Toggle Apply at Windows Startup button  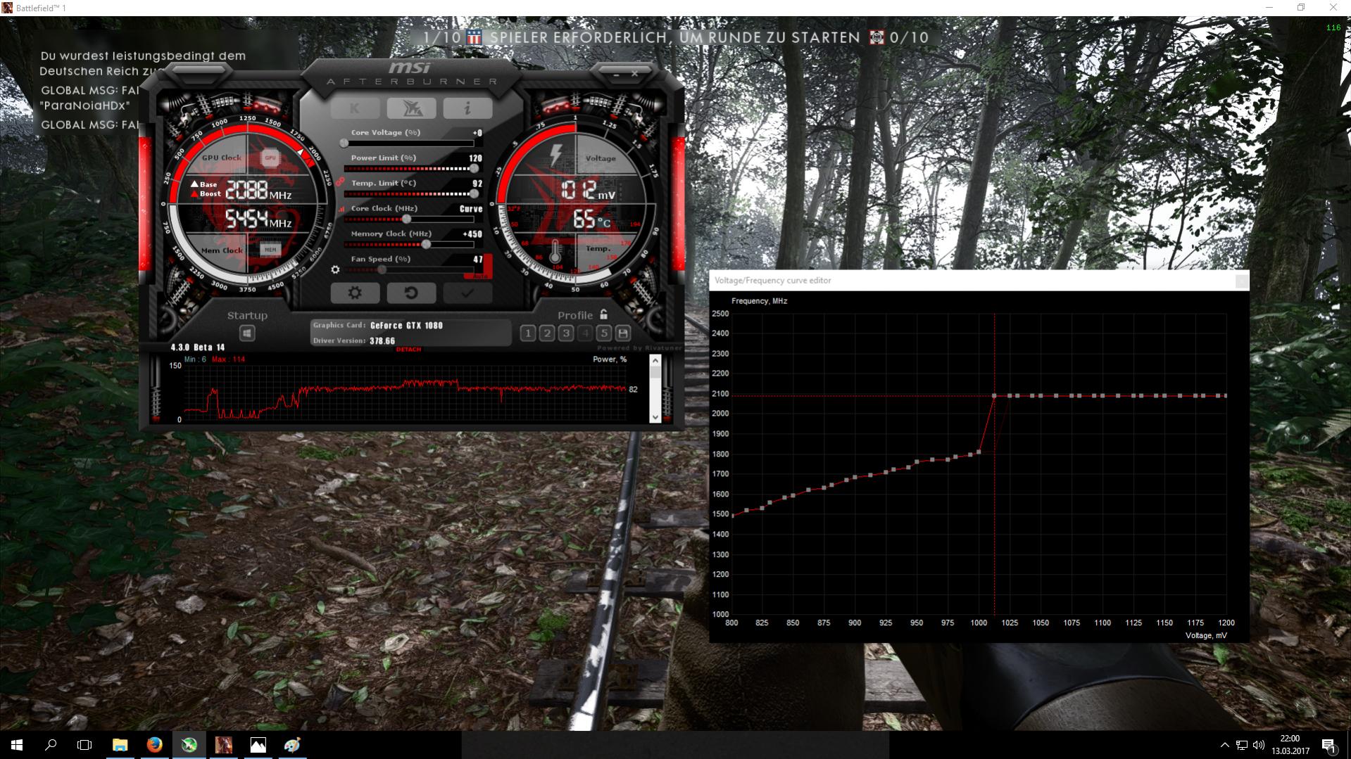(246, 333)
